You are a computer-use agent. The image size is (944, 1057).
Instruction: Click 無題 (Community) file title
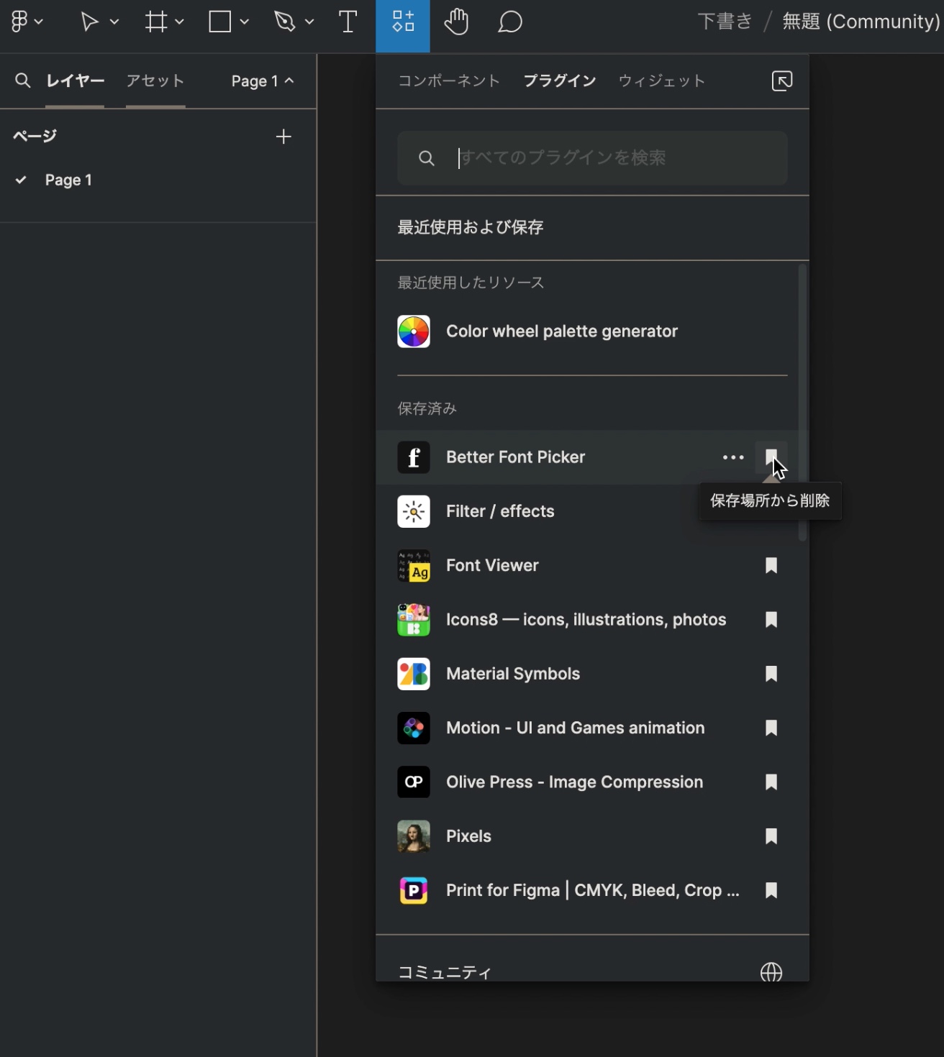coord(861,22)
